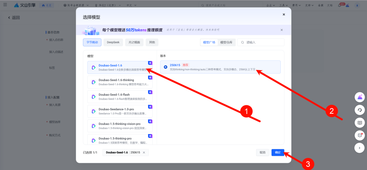Click the Doubao-1.5-thinking-vision-pro model icon

(x=93, y=126)
